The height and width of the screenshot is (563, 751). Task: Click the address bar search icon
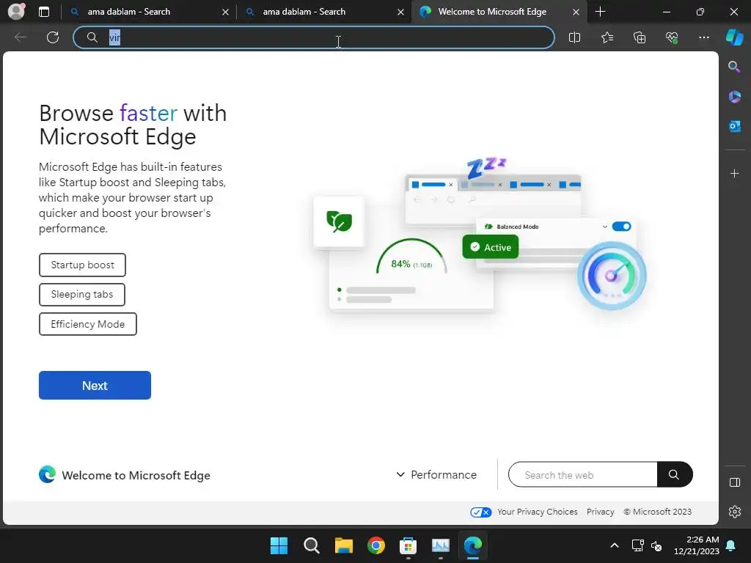pyautogui.click(x=92, y=37)
